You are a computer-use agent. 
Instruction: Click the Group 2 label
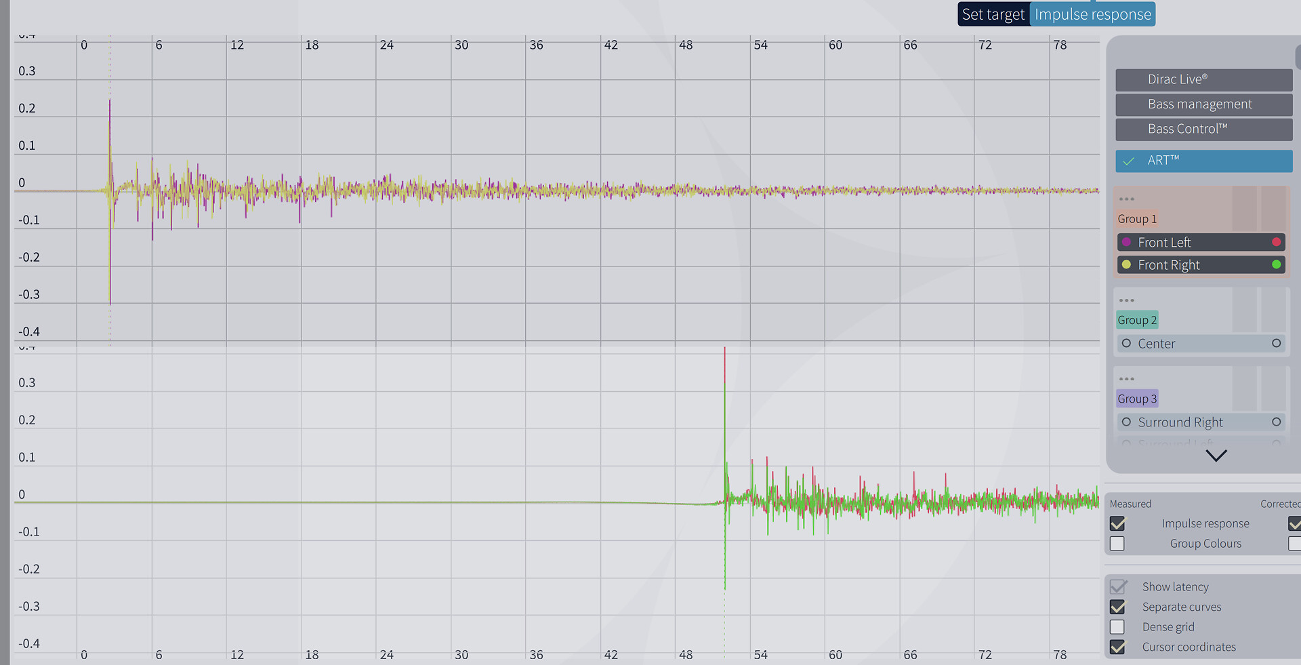[x=1137, y=320]
